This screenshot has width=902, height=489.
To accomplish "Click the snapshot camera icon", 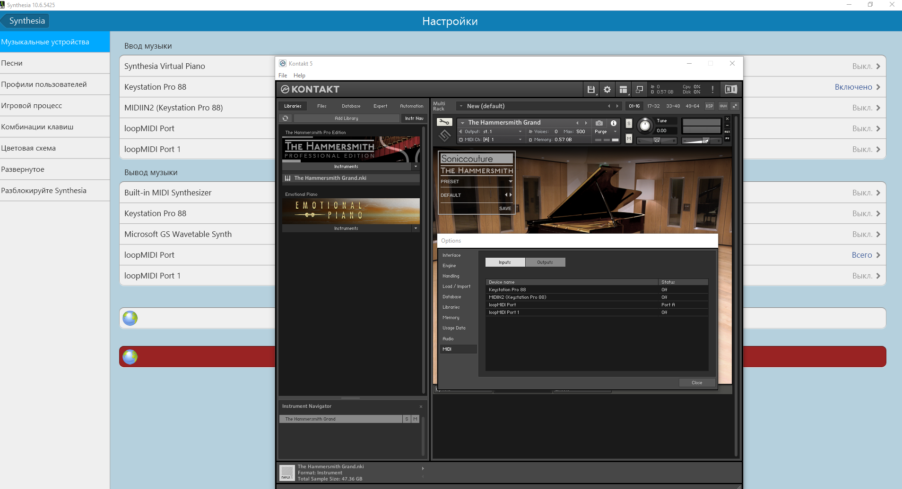I will 599,123.
